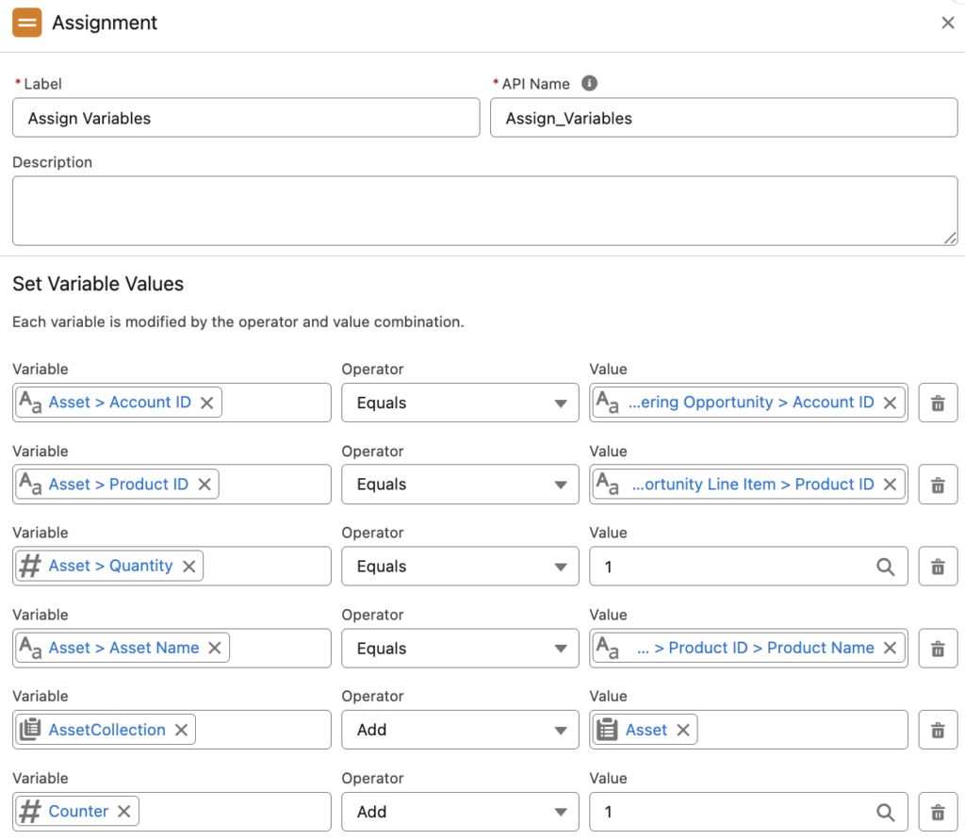Open the Add operator dropdown for AssetCollection

(x=459, y=730)
